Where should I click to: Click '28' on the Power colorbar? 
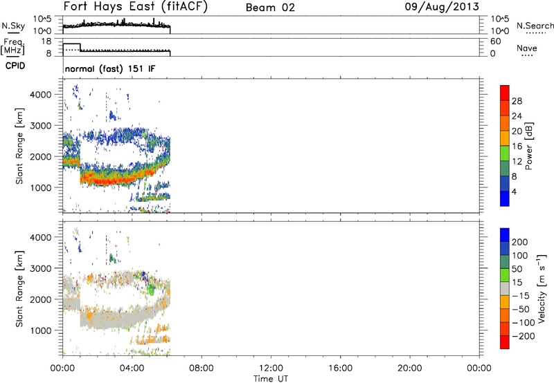517,101
